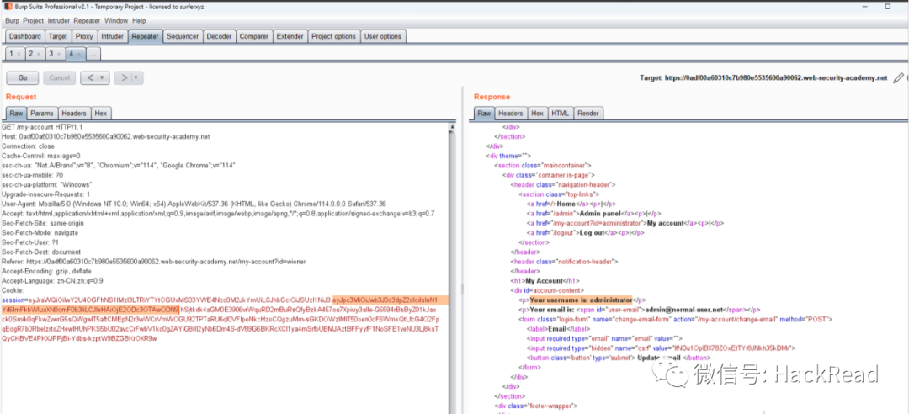Screen dimensions: 909x414
Task: Select the Request Raw tab
Action: click(x=16, y=114)
